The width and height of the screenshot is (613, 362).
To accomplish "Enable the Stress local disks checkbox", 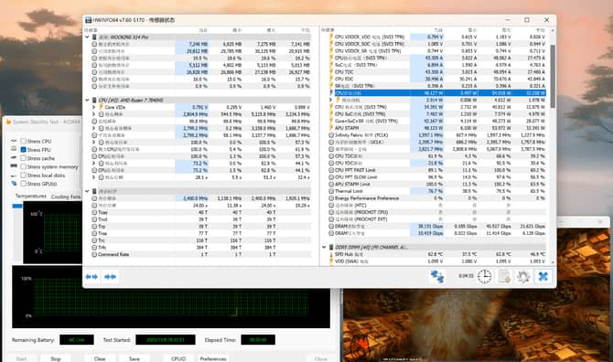I will pyautogui.click(x=24, y=176).
